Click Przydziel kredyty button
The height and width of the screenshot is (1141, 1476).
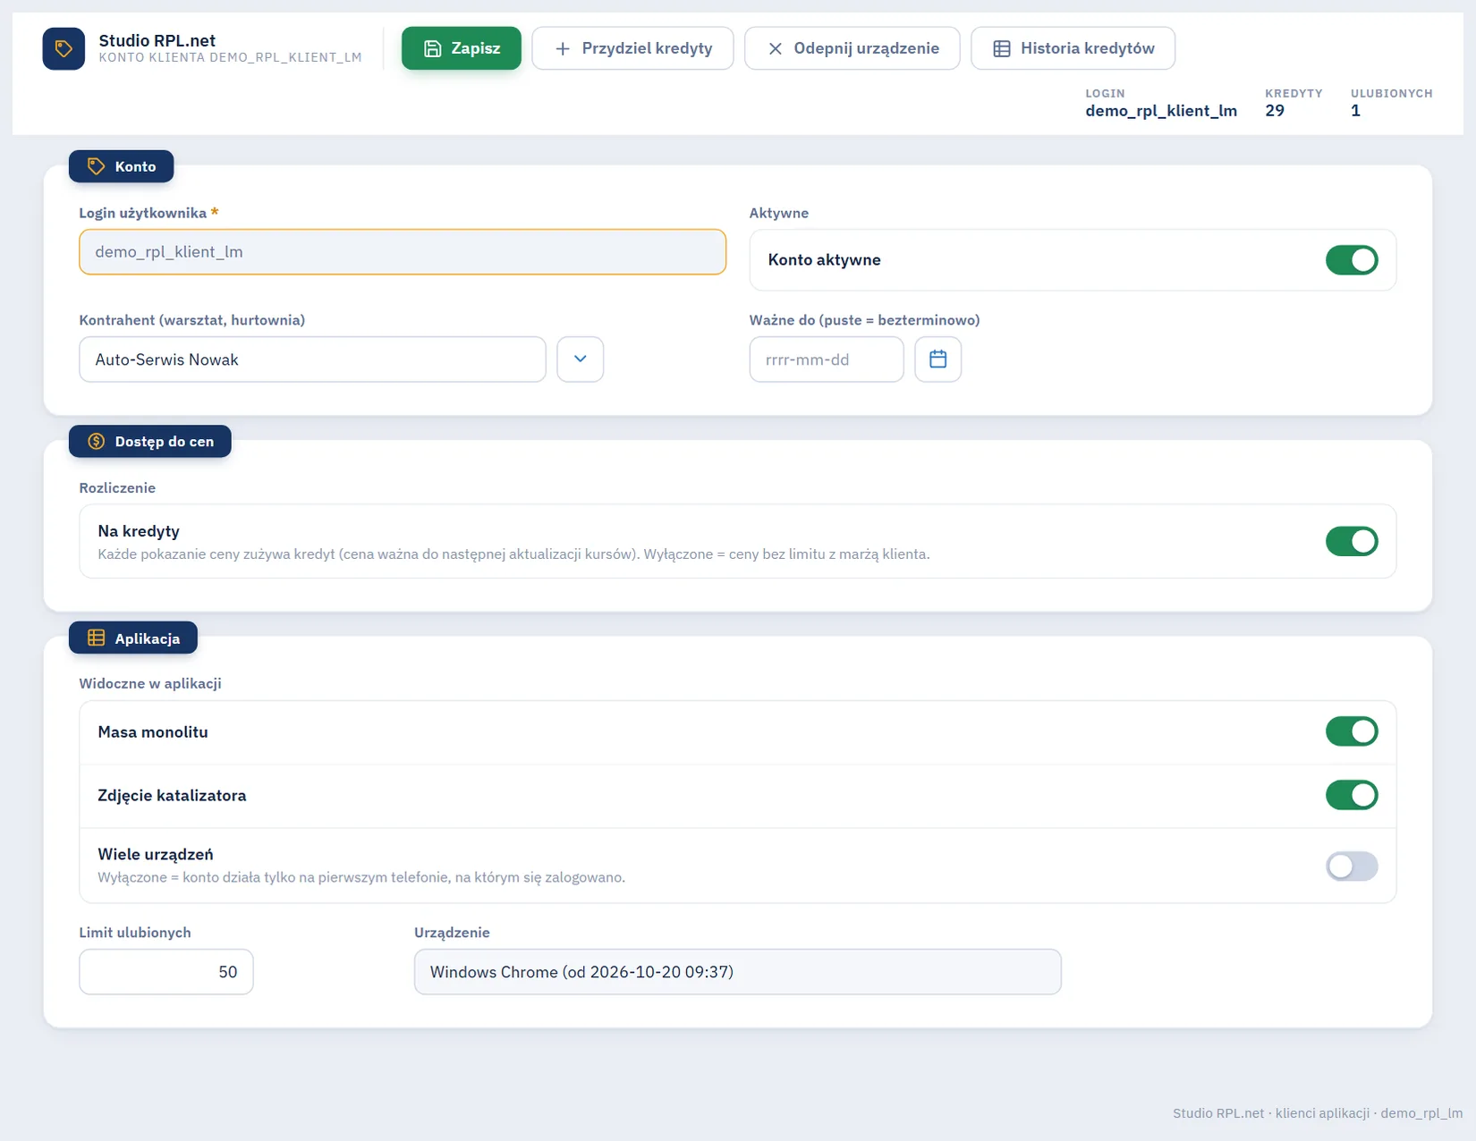click(x=632, y=48)
